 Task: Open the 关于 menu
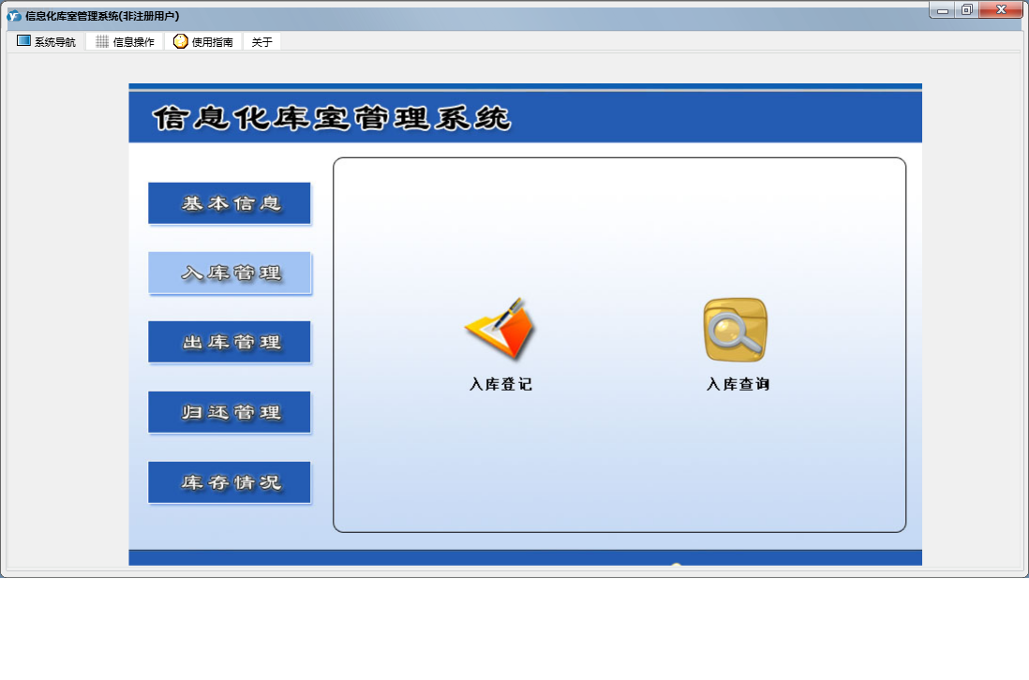(x=261, y=41)
